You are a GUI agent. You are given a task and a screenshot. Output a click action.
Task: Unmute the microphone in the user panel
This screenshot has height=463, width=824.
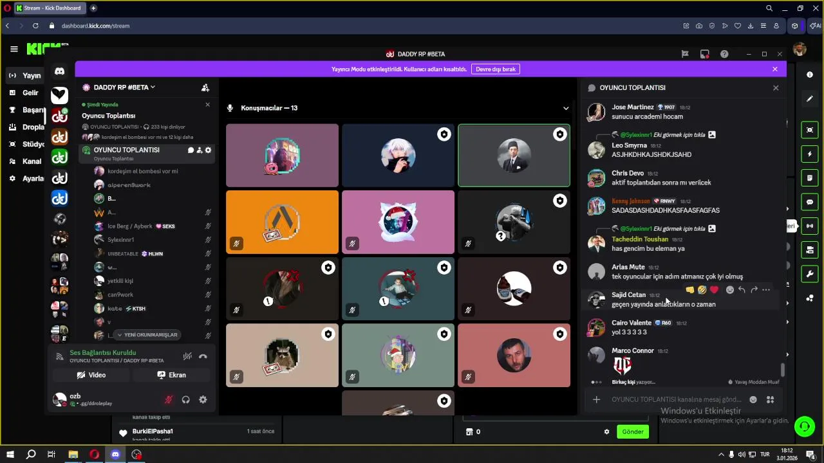169,399
